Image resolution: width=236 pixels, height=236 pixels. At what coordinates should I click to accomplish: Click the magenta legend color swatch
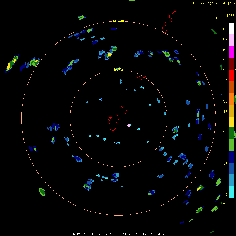(x=232, y=52)
